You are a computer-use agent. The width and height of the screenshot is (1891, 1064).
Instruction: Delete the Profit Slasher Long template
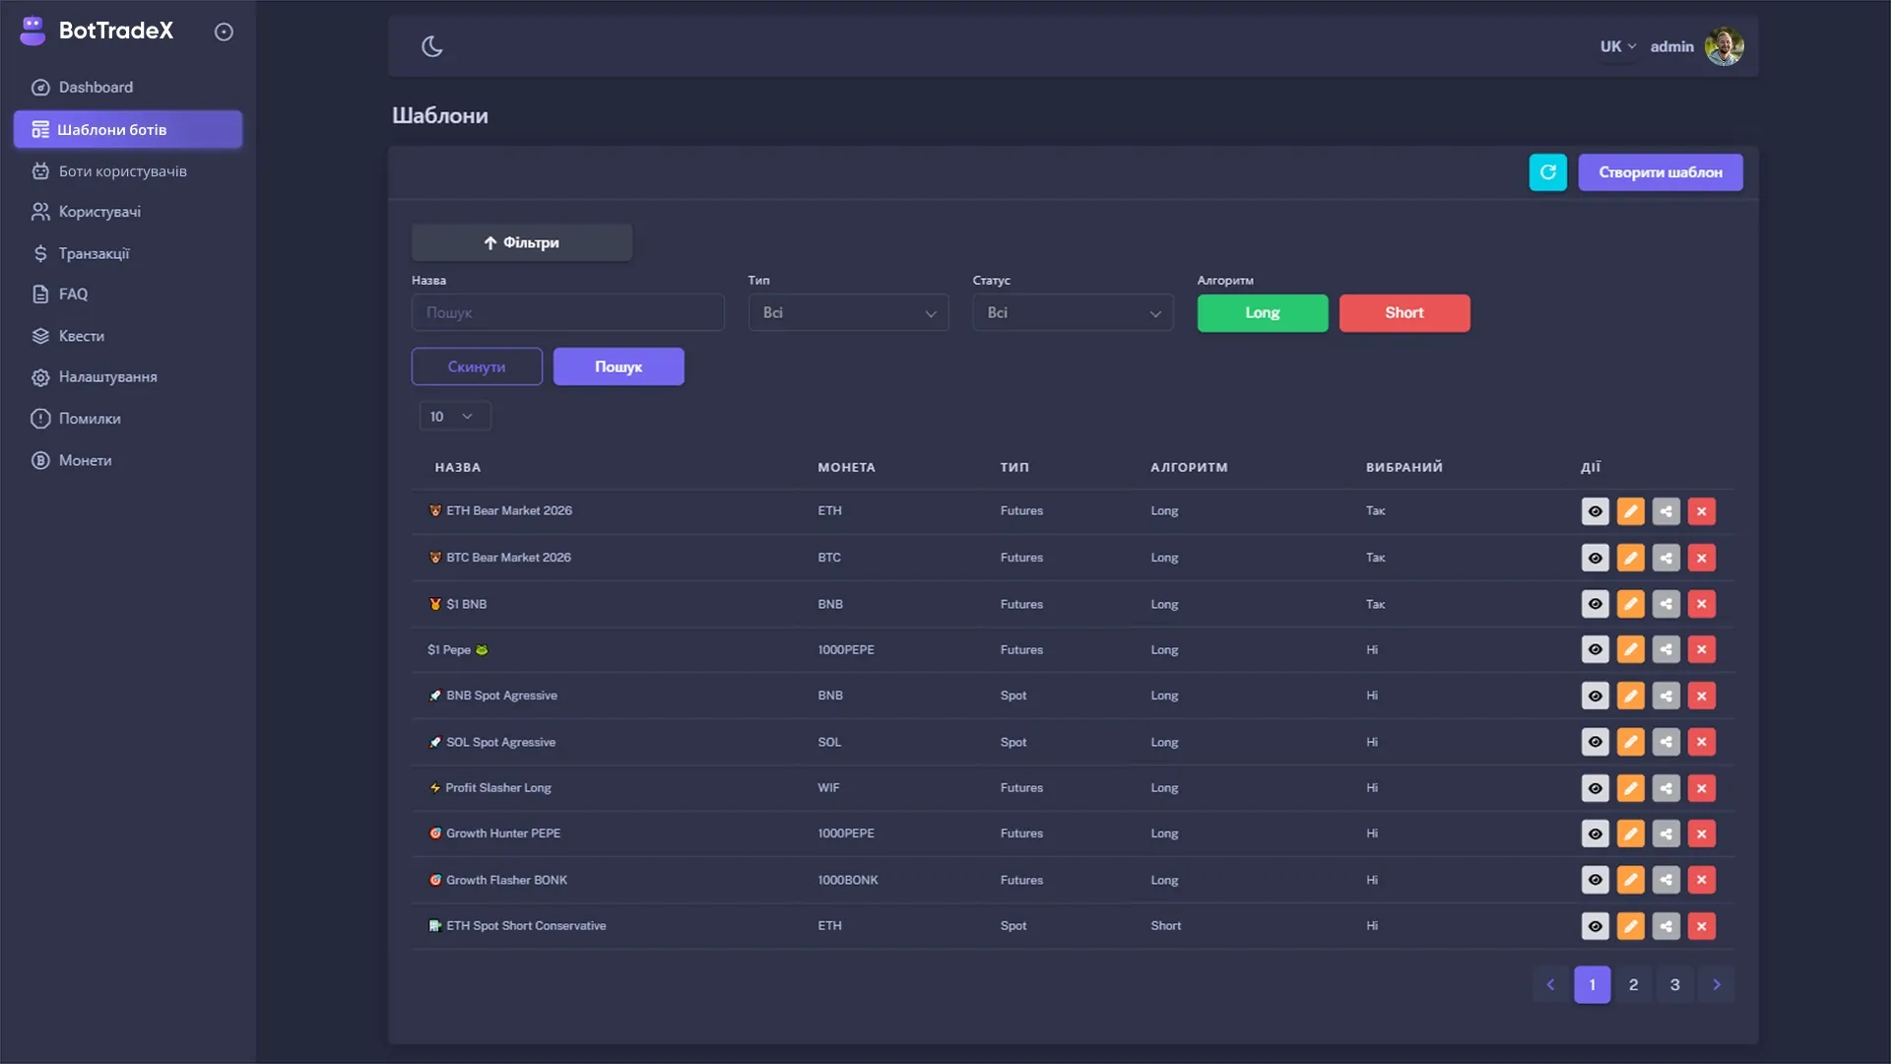[x=1702, y=788]
